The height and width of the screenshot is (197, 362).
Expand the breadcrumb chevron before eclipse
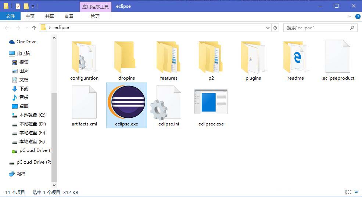(49, 28)
